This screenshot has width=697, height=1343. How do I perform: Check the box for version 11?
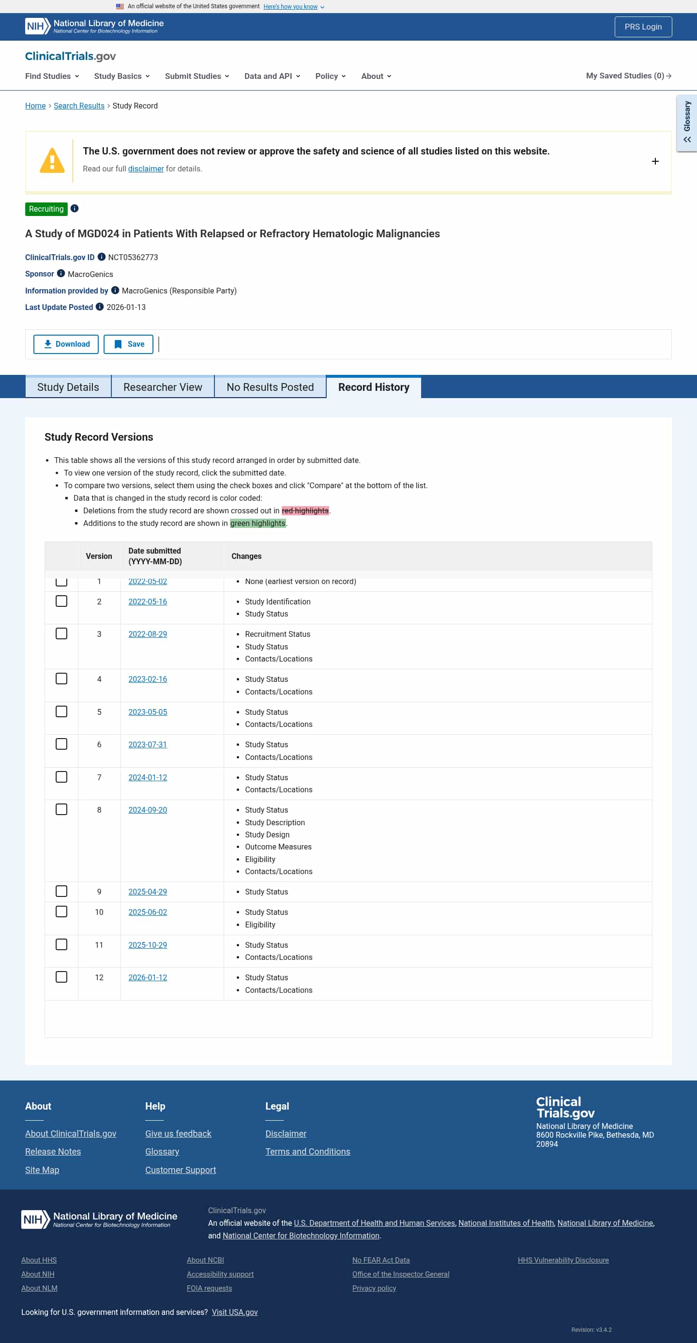(x=61, y=944)
